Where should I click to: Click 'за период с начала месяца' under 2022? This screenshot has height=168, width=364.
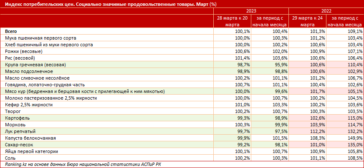tap(345, 22)
